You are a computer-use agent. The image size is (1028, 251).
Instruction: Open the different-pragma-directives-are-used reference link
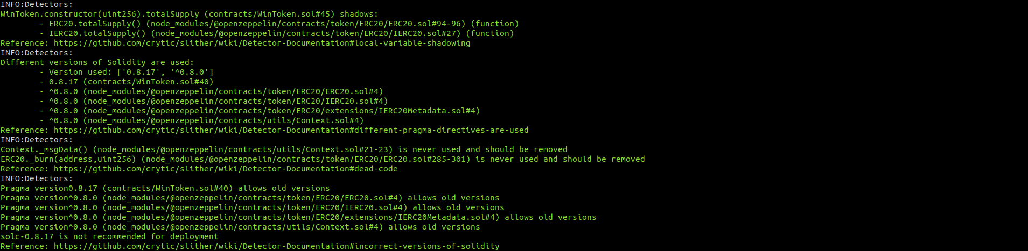291,130
